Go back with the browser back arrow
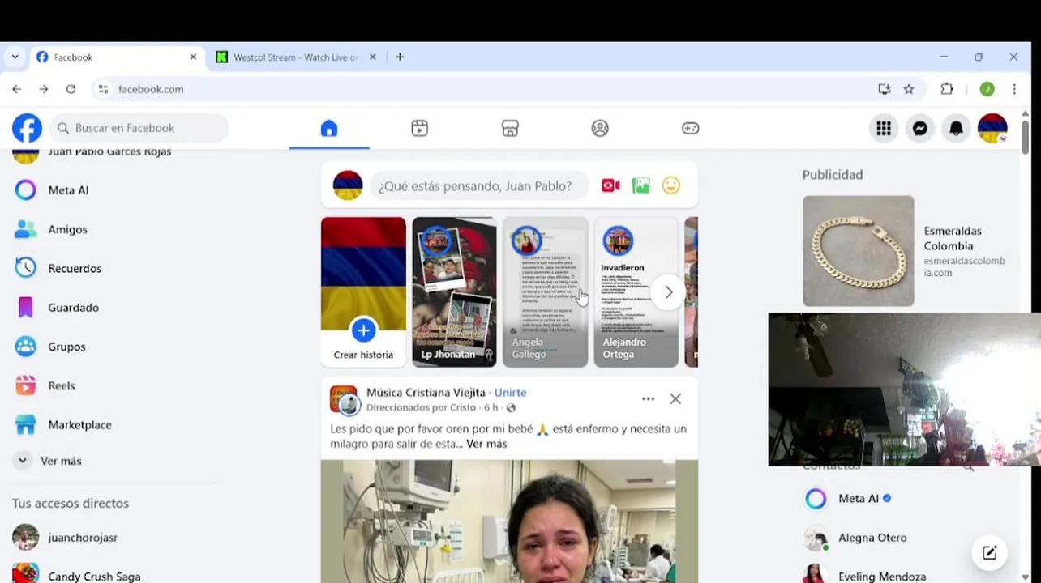1041x583 pixels. [17, 89]
